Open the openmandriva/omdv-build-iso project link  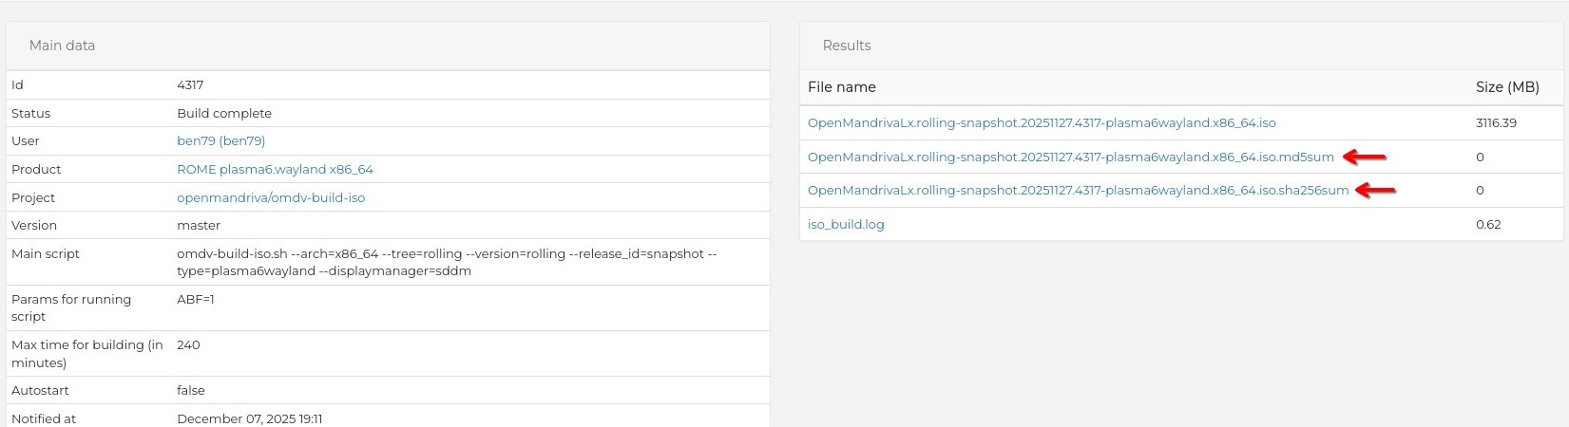[271, 197]
